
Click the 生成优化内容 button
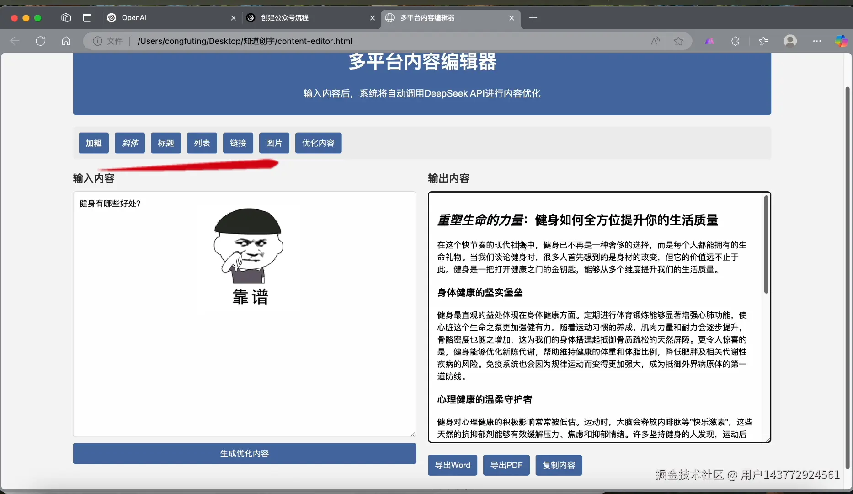[x=245, y=453]
